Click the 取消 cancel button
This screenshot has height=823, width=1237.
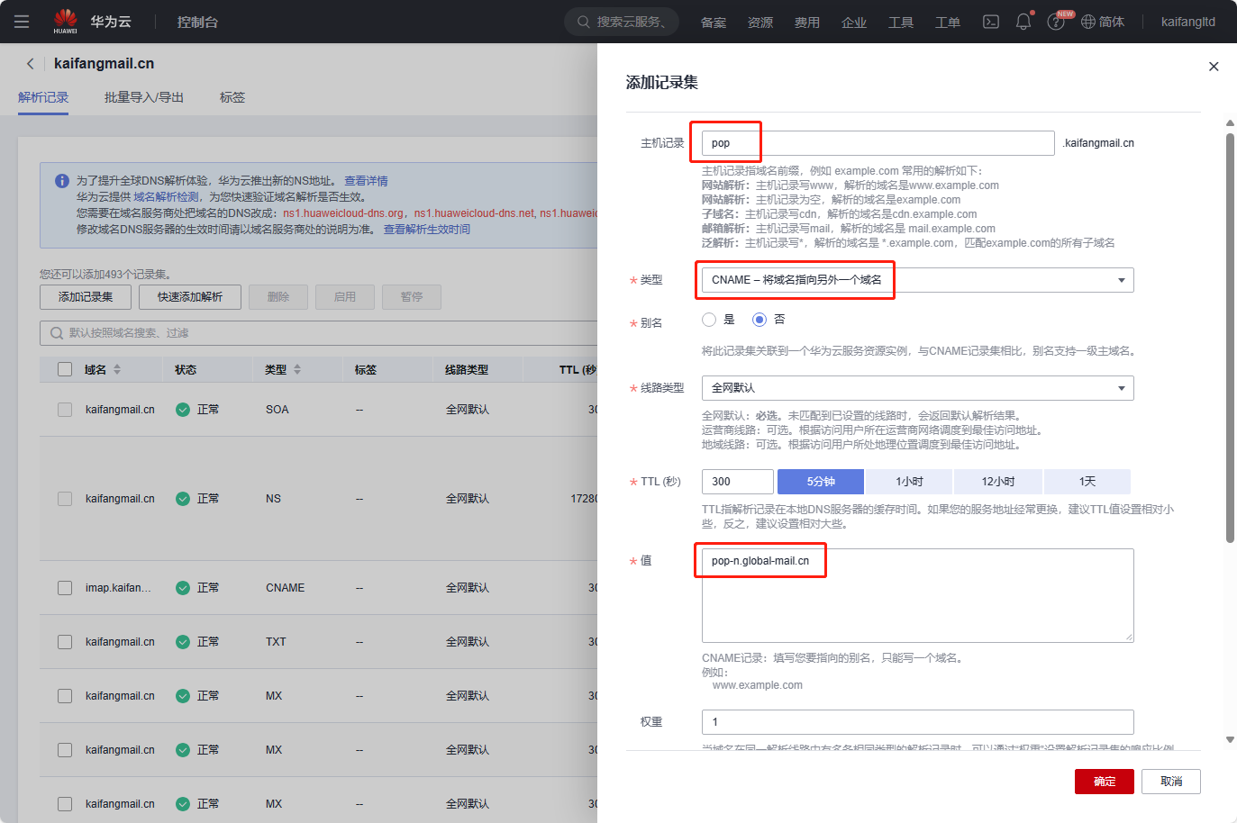(x=1171, y=782)
